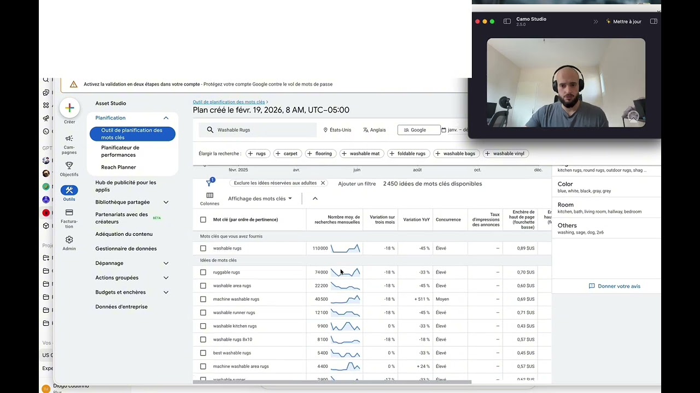Click the calendar date range icon

click(x=444, y=130)
